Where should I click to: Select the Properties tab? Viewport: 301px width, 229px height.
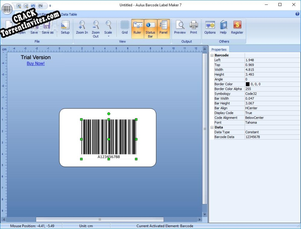219,49
